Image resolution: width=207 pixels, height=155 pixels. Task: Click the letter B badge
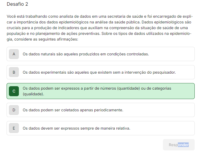[x=14, y=72]
